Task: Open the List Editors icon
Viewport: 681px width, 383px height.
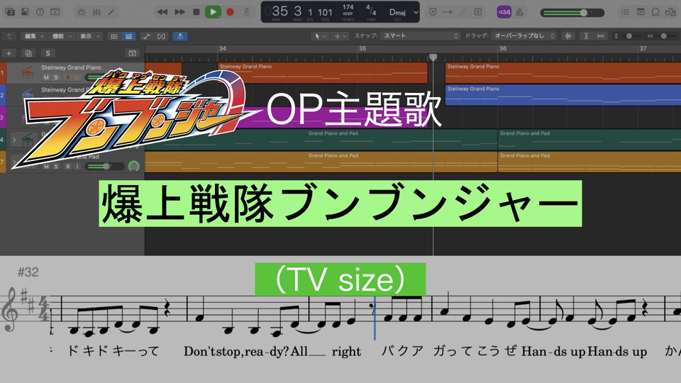Action: [x=625, y=12]
